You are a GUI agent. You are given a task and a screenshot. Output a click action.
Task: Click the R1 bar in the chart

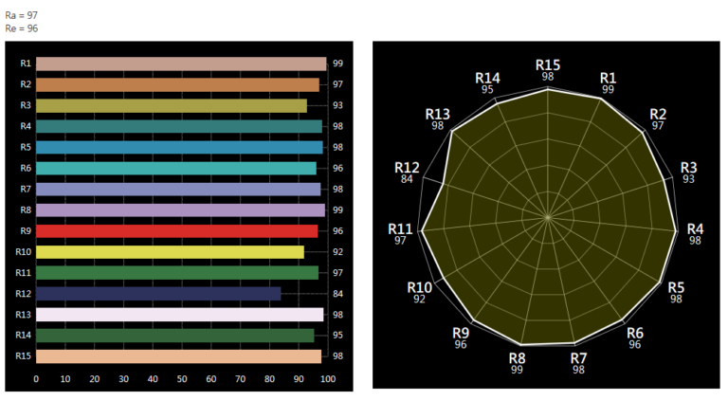pos(181,64)
